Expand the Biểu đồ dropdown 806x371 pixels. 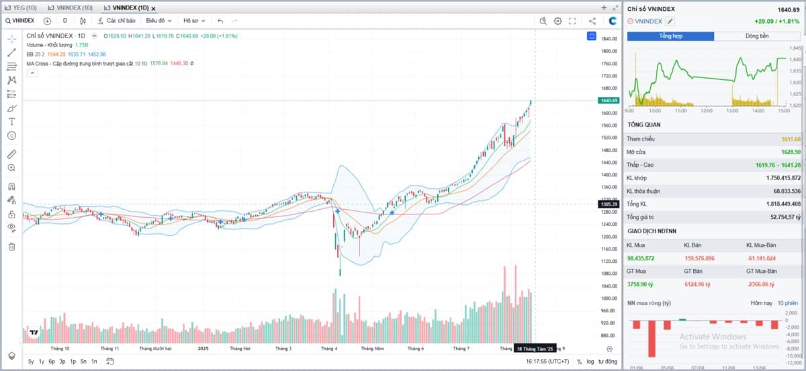pyautogui.click(x=159, y=21)
